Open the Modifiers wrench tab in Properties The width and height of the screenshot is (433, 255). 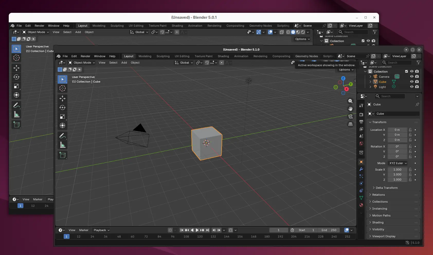pos(361,169)
